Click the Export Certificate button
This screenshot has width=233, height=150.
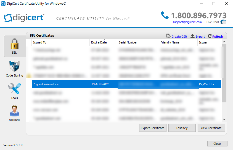tap(153, 128)
